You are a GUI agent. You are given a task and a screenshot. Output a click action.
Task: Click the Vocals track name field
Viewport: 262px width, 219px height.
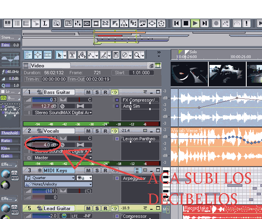(x=59, y=131)
